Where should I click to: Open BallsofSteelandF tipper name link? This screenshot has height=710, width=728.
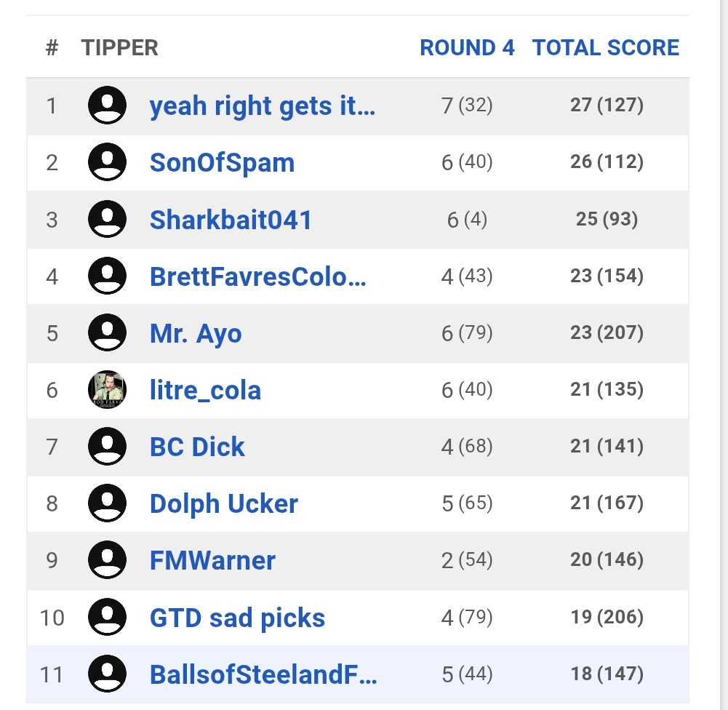263,674
